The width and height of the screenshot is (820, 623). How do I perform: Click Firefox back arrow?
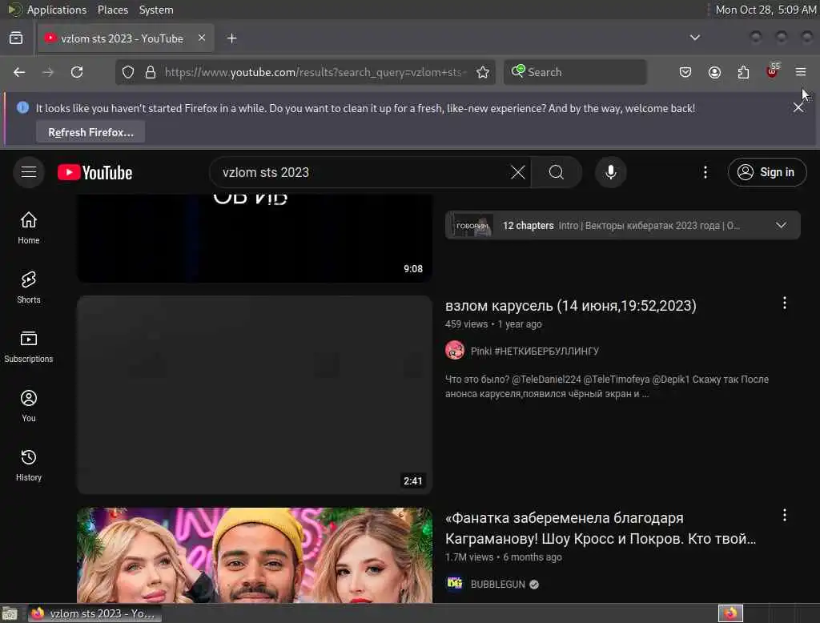click(x=19, y=72)
